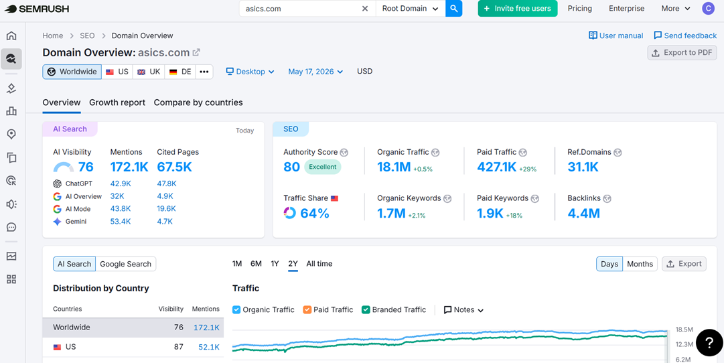This screenshot has height=363, width=724.
Task: Open the user avatar C menu
Action: pos(707,8)
